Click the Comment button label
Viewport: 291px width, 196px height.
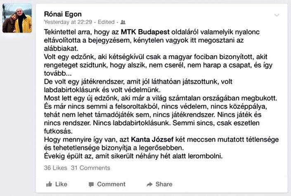click(x=111, y=184)
